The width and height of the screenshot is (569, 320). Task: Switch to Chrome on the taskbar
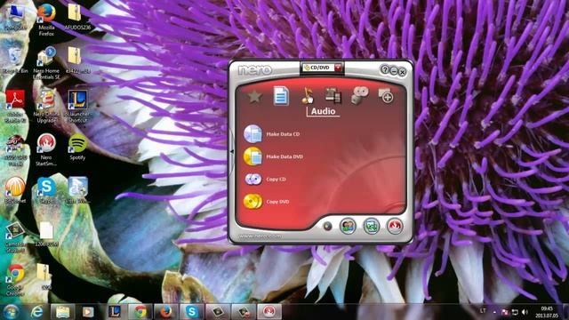pos(140,312)
